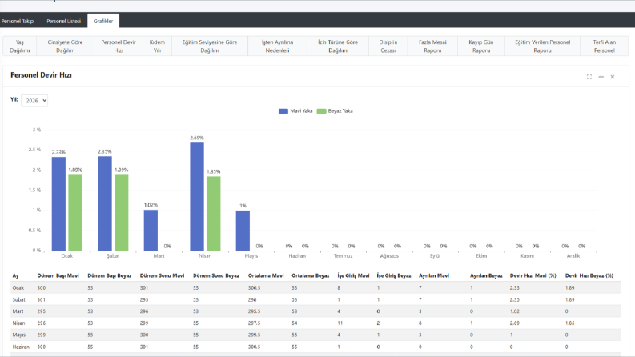Click the Nisan blue bar labeled 2.69%
Screen dimensions: 635x357
[197, 196]
